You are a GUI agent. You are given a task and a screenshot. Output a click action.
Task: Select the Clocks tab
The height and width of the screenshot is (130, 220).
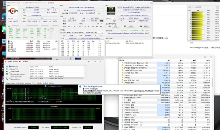pos(39,83)
